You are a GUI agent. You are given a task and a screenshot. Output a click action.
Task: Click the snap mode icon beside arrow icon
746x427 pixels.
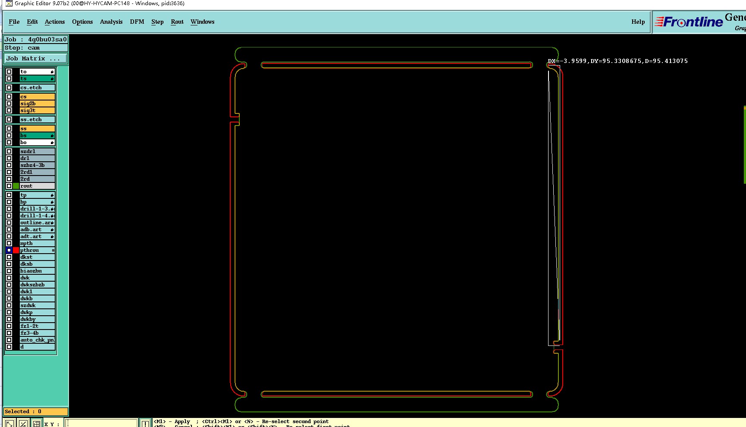(23, 423)
